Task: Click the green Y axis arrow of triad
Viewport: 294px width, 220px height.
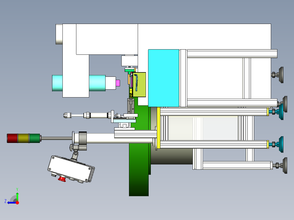Action: (x=17, y=196)
